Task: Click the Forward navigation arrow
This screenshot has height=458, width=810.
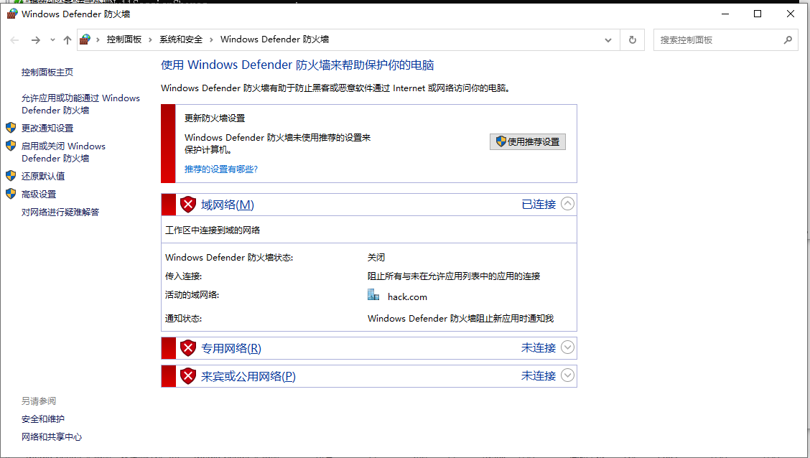Action: pos(36,40)
